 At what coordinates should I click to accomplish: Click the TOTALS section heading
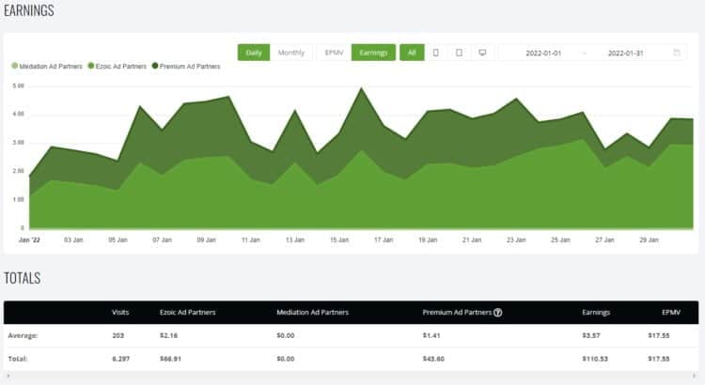click(x=22, y=278)
